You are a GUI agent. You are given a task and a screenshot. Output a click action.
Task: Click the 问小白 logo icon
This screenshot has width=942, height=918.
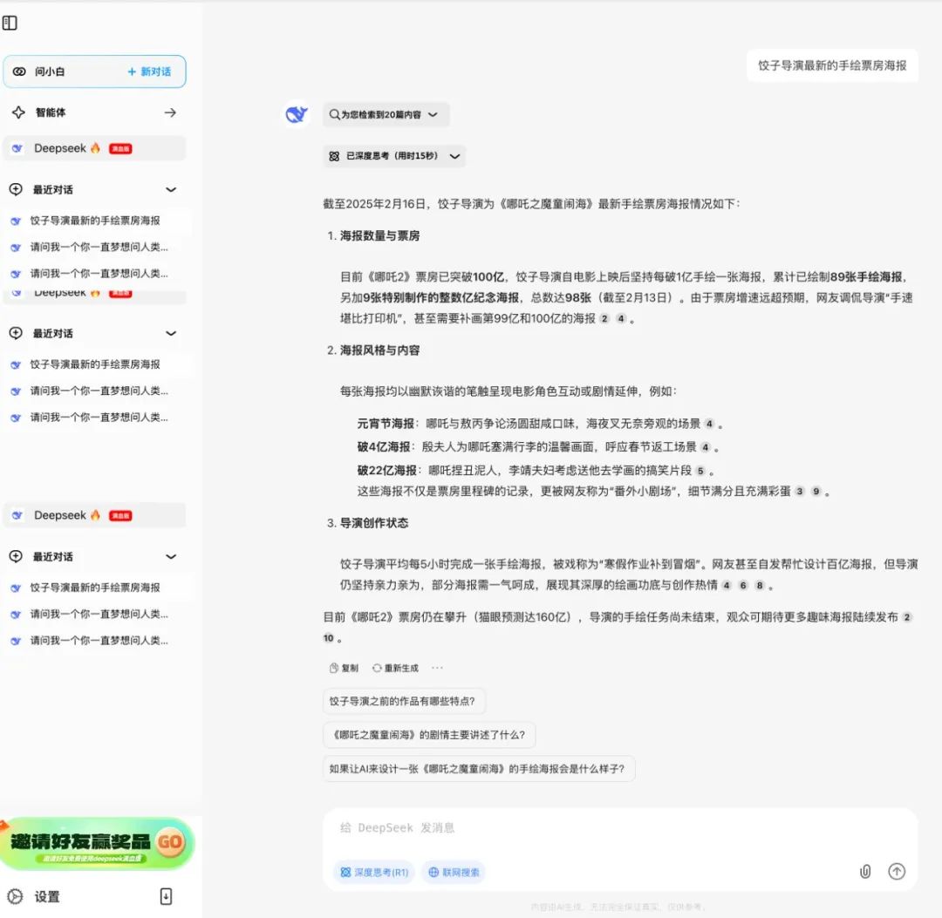[19, 71]
